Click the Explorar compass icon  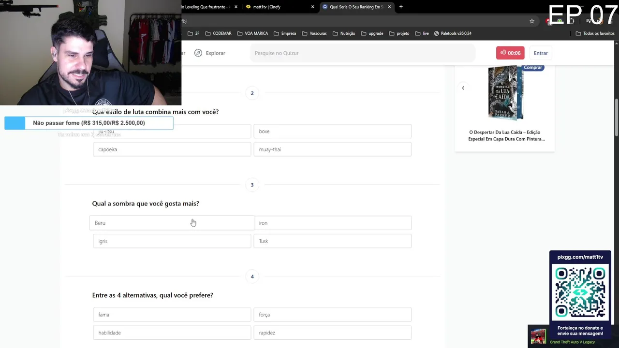198,53
